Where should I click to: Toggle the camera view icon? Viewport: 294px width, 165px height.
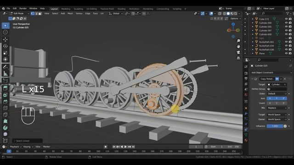click(x=238, y=52)
